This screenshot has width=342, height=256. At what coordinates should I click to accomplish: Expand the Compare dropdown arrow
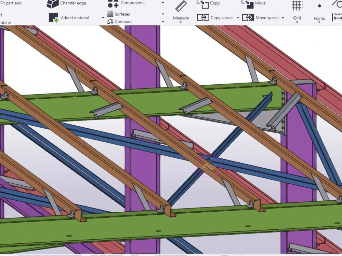coord(163,21)
